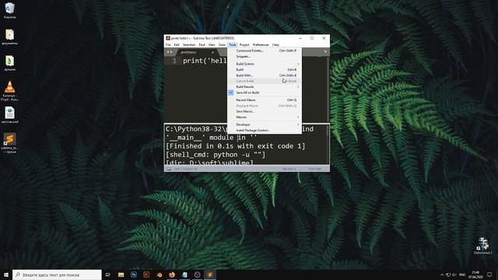
Task: Click the shell_cmd python -u output line
Action: (x=216, y=155)
